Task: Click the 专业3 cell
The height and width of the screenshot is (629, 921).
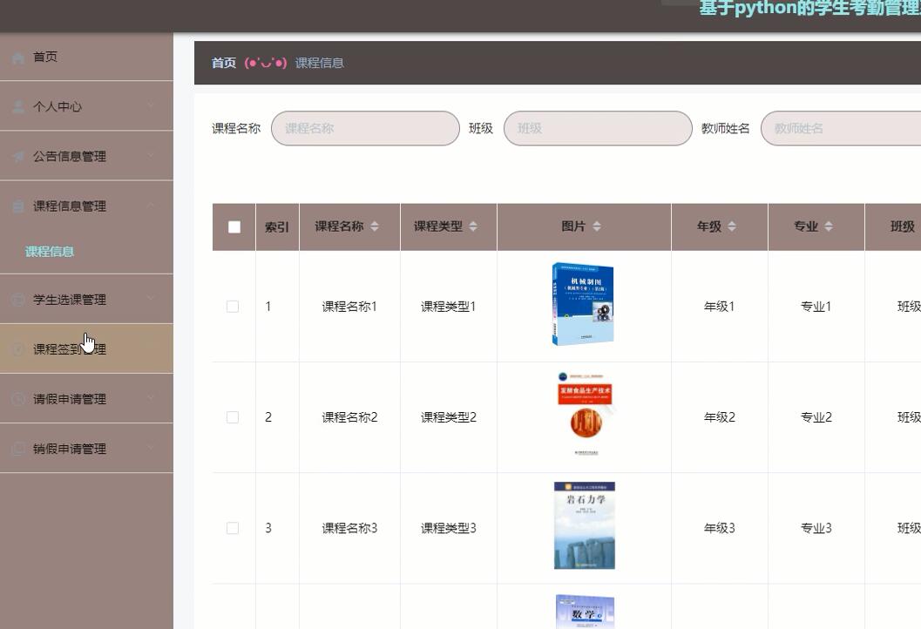Action: [x=816, y=528]
